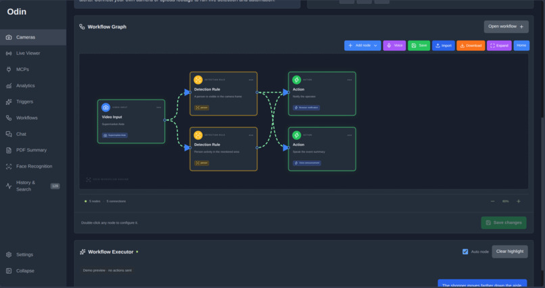Click the blue camera icon on Video Input node

(x=105, y=107)
